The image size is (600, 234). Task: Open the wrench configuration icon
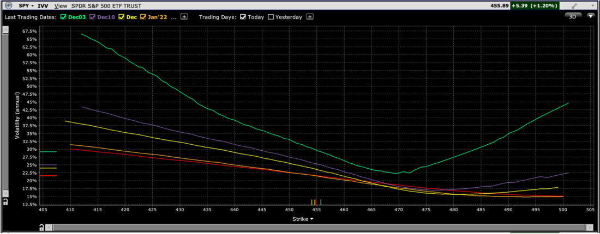pyautogui.click(x=574, y=6)
